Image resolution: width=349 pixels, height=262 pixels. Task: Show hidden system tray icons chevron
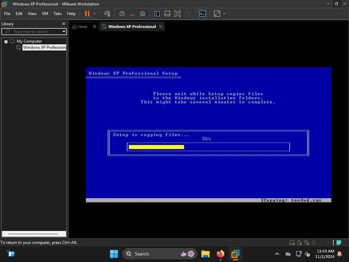(x=277, y=254)
